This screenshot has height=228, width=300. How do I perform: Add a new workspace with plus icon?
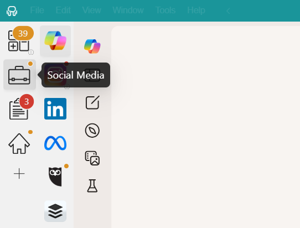point(19,174)
